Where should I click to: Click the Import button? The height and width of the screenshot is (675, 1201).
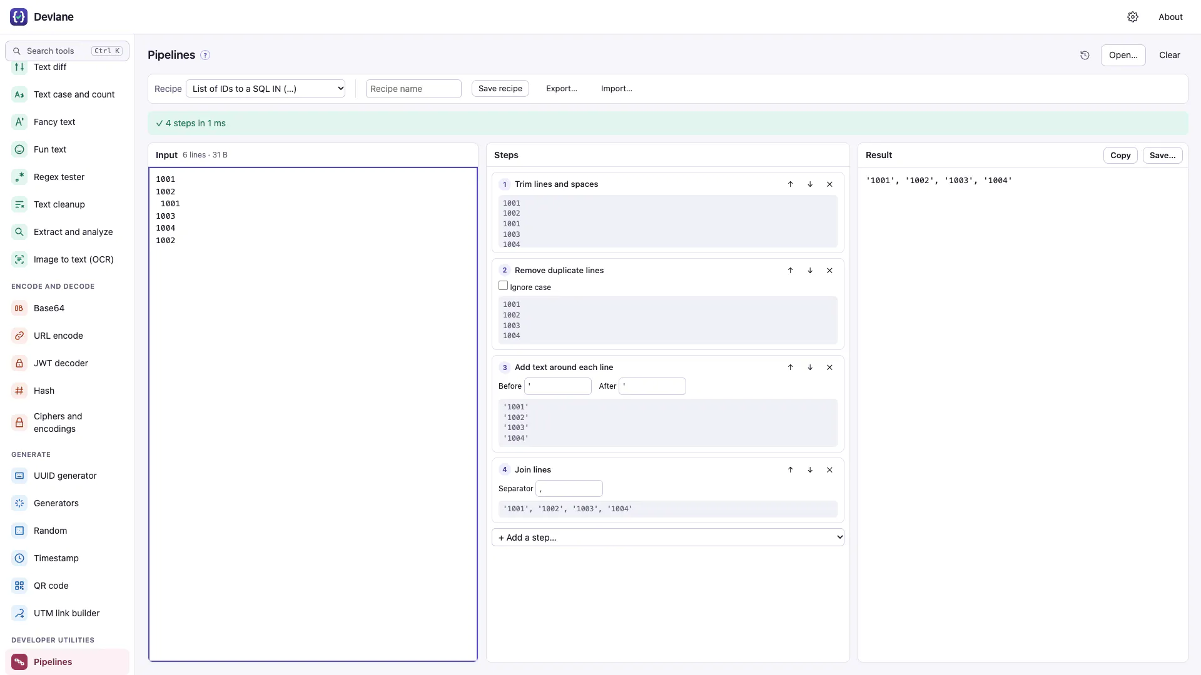(617, 89)
